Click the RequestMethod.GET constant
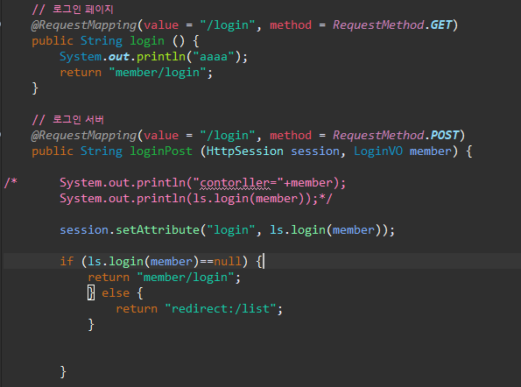This screenshot has height=387, width=521. (x=392, y=25)
